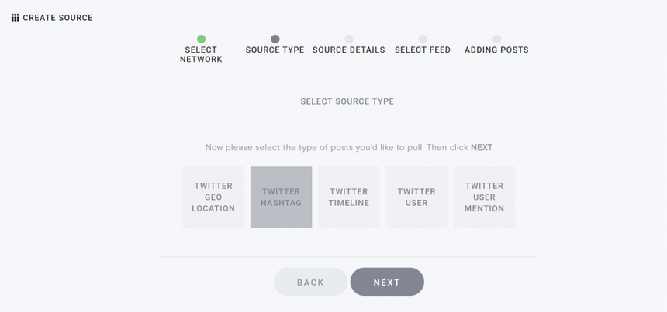Click the Source Details step dot
667x312 pixels.
tap(349, 39)
